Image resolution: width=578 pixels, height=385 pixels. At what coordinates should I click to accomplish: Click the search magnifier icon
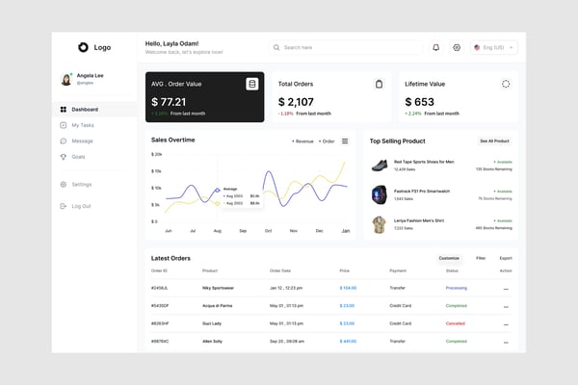coord(276,47)
